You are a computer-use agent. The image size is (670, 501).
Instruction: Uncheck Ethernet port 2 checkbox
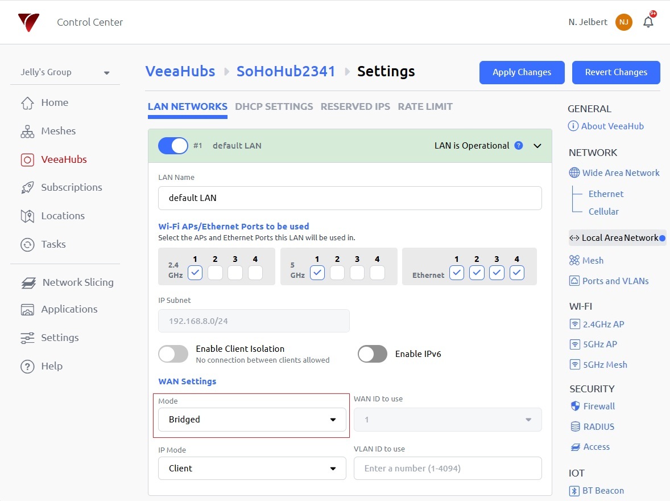pos(477,273)
